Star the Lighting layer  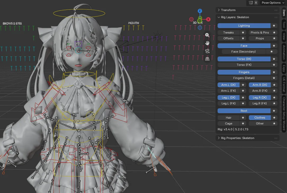click(x=274, y=26)
